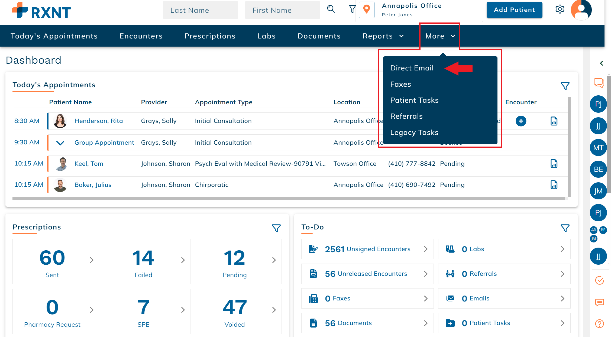Click the appointments table vertical scrollbar
The height and width of the screenshot is (337, 611).
click(x=569, y=147)
